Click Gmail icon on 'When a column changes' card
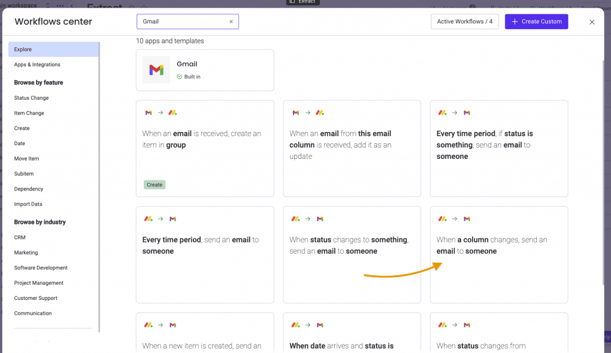Screen dimensions: 611x353 coord(467,219)
